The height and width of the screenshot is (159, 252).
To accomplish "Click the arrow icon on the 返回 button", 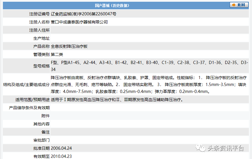I will (233, 5).
